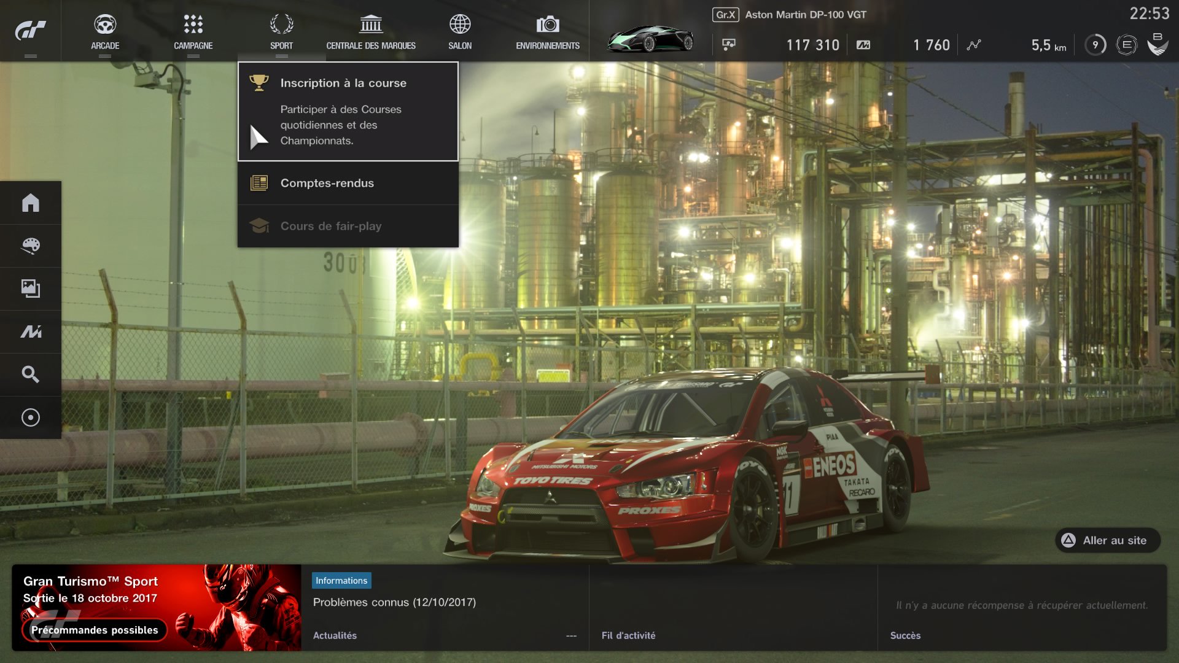Select Inscription à la course menu entry
This screenshot has width=1179, height=663.
pos(348,111)
